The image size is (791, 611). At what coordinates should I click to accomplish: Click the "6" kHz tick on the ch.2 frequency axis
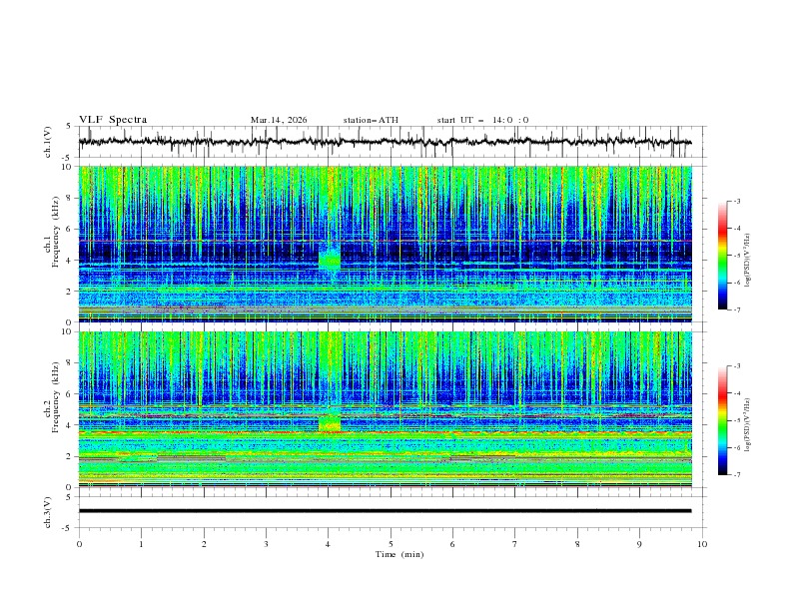pos(69,394)
